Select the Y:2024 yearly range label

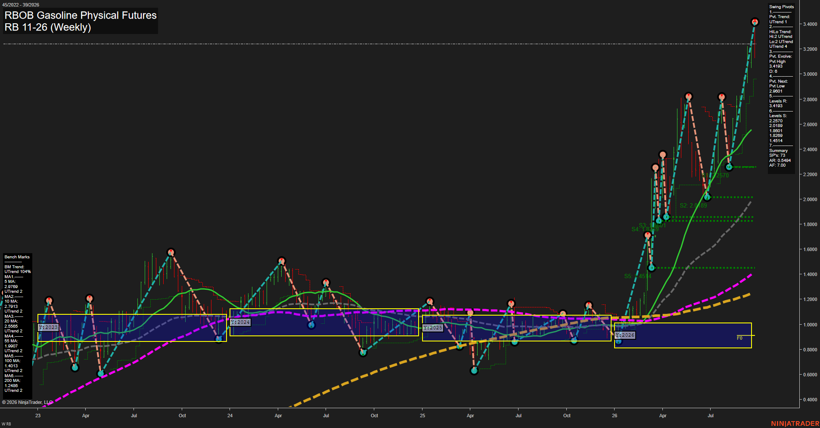point(240,322)
